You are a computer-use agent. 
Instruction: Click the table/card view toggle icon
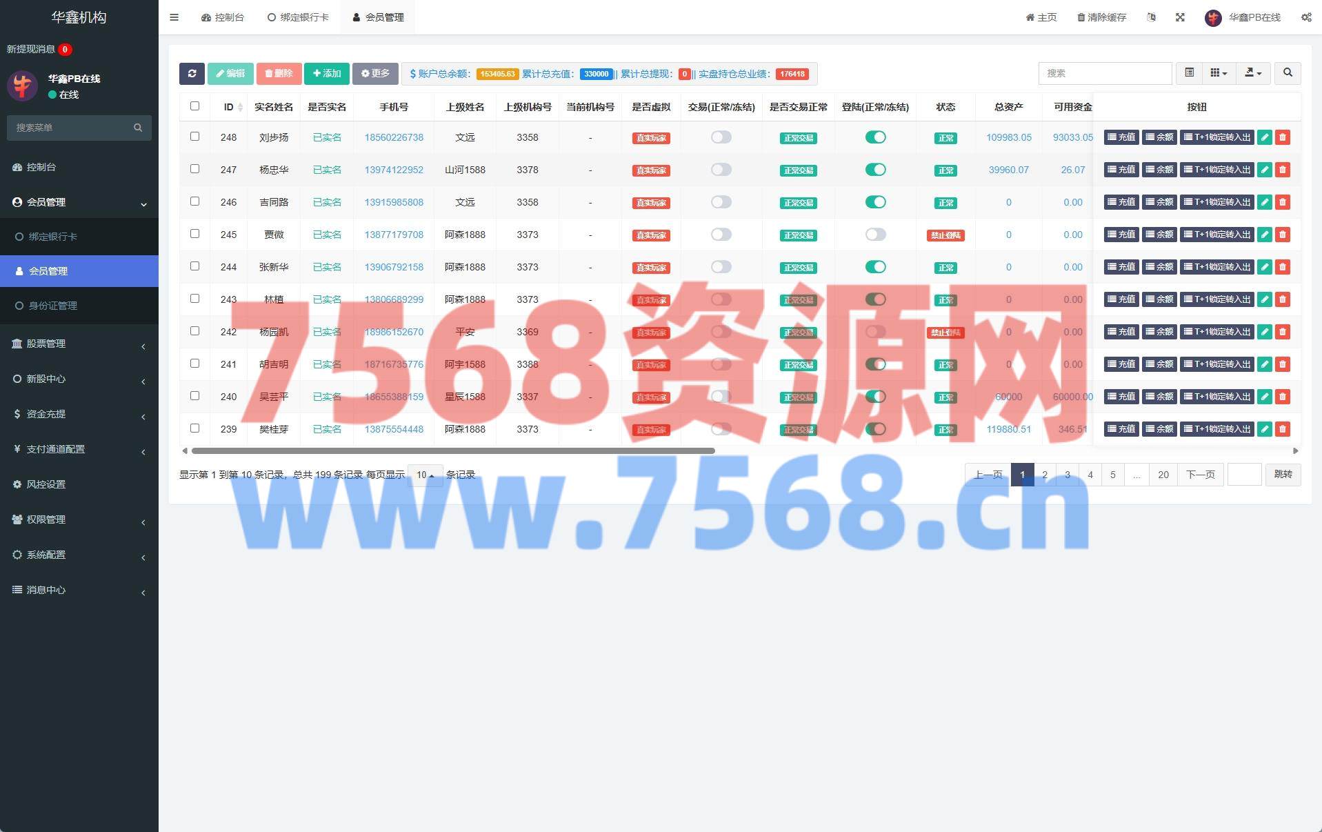[1189, 73]
